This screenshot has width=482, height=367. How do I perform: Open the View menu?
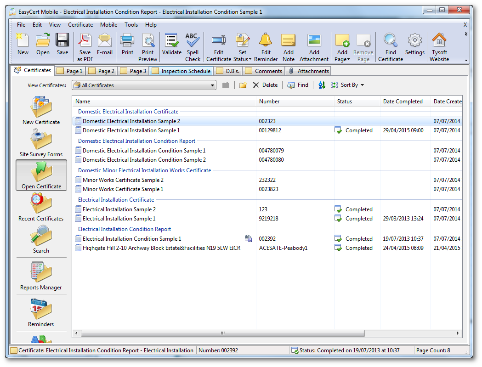pos(55,25)
